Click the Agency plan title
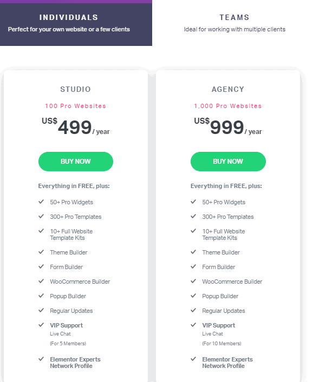This screenshot has width=313, height=382. 228,89
